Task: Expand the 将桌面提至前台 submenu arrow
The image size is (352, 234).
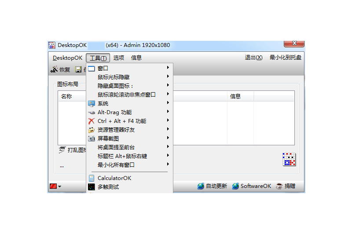Action: click(x=168, y=147)
